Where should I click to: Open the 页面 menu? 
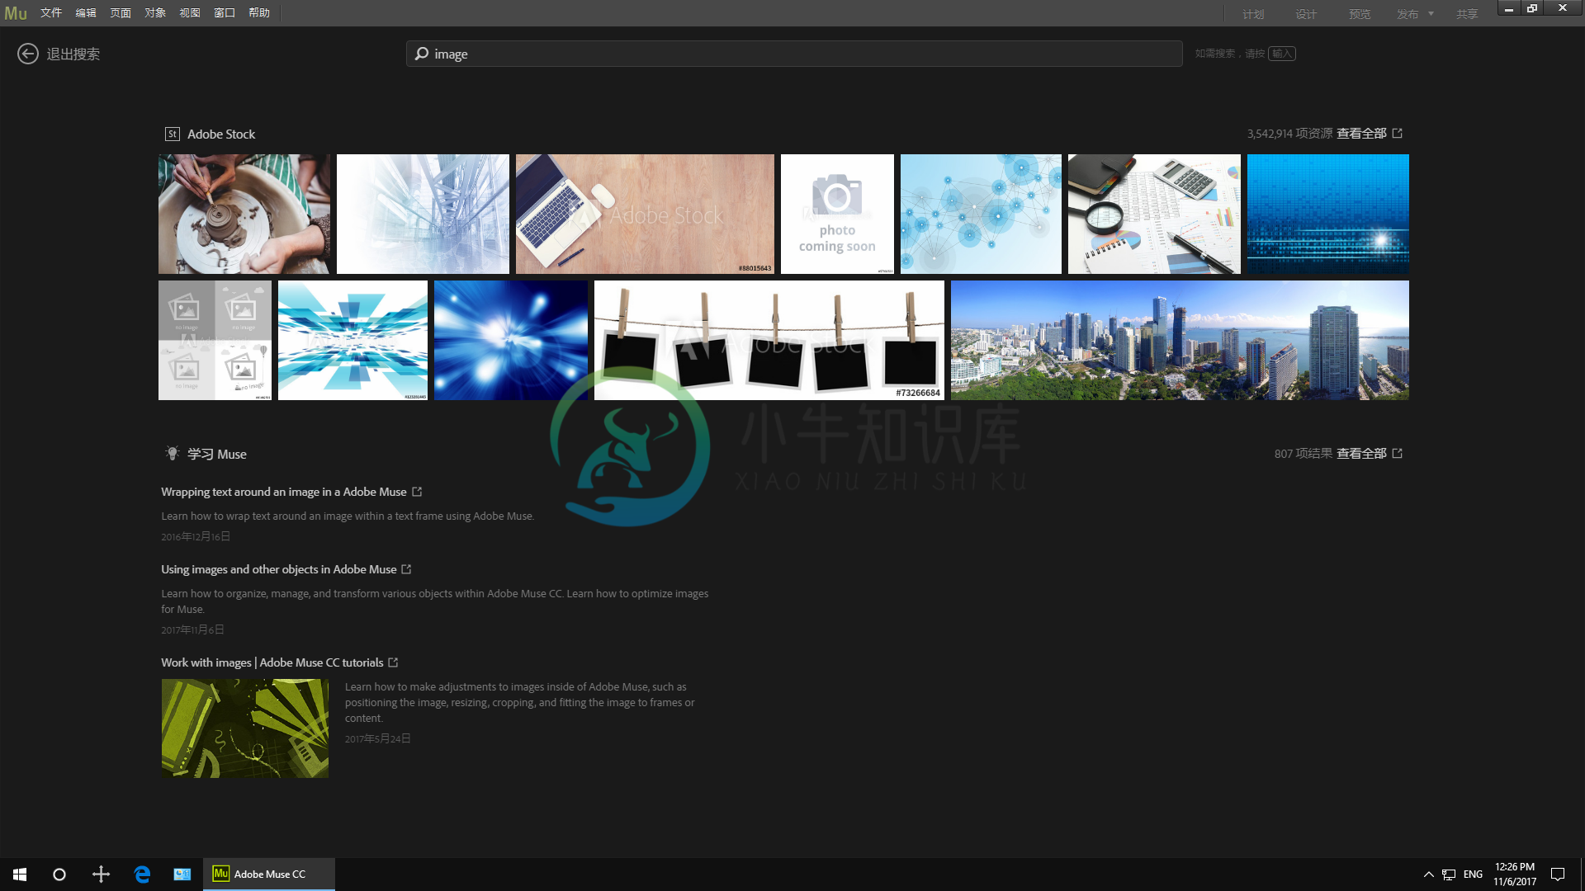(x=121, y=13)
